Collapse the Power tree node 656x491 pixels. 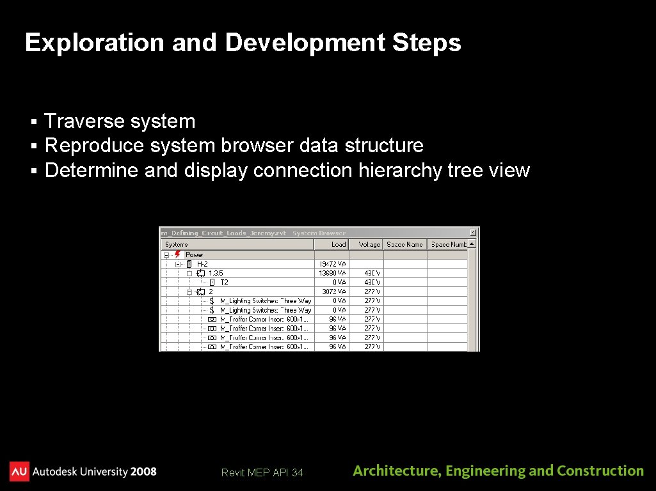[x=166, y=254]
